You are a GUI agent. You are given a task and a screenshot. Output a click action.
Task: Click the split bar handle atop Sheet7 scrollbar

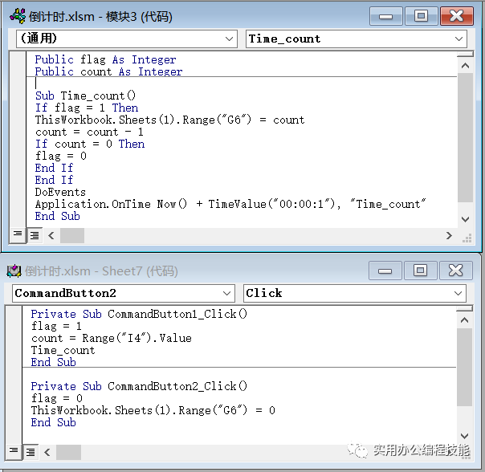pos(464,309)
